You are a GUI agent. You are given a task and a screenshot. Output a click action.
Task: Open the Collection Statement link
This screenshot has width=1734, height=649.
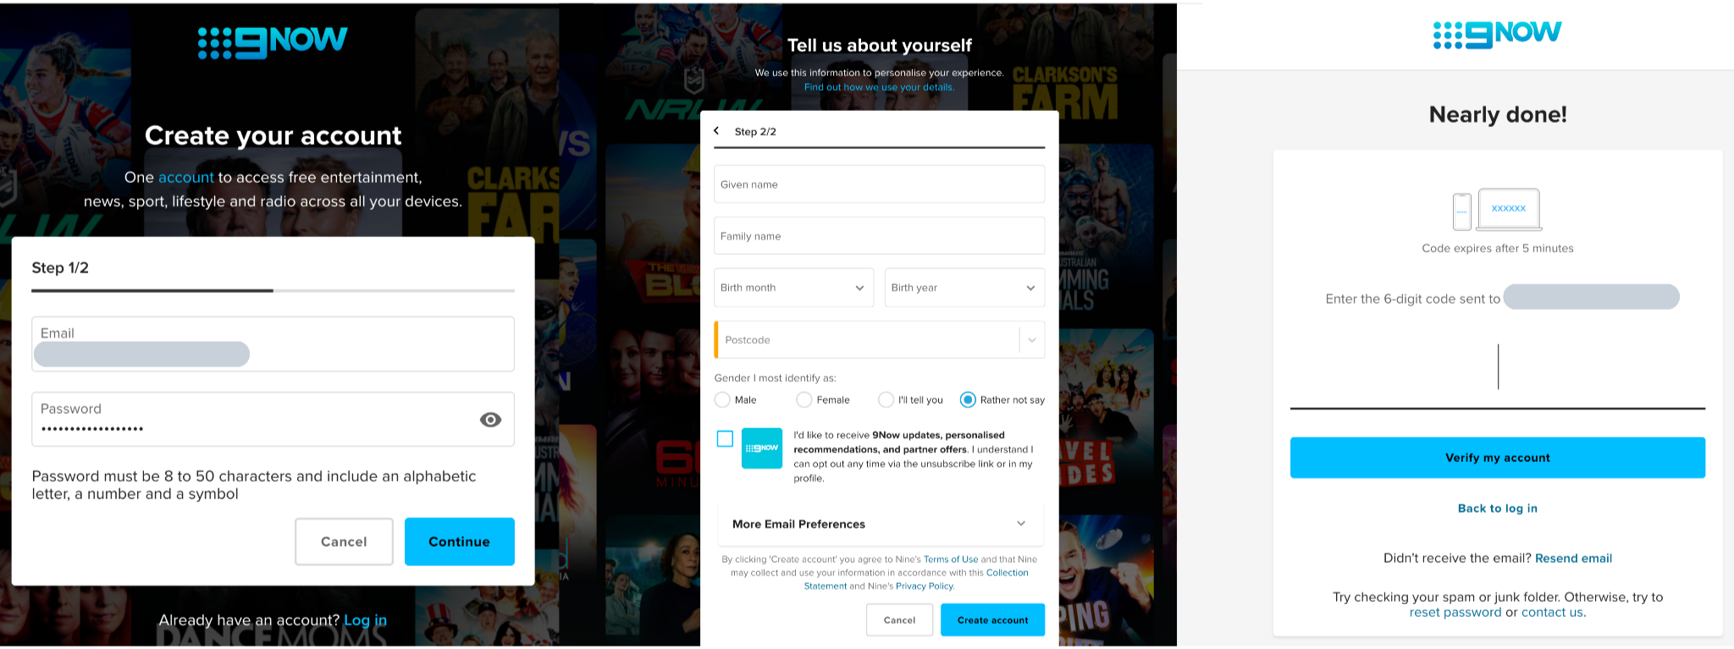[x=916, y=580]
